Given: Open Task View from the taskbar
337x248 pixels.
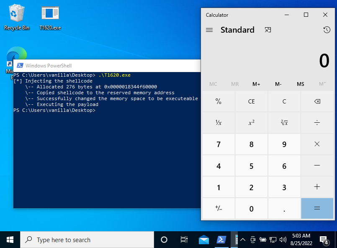Looking at the screenshot, I should click(184, 239).
